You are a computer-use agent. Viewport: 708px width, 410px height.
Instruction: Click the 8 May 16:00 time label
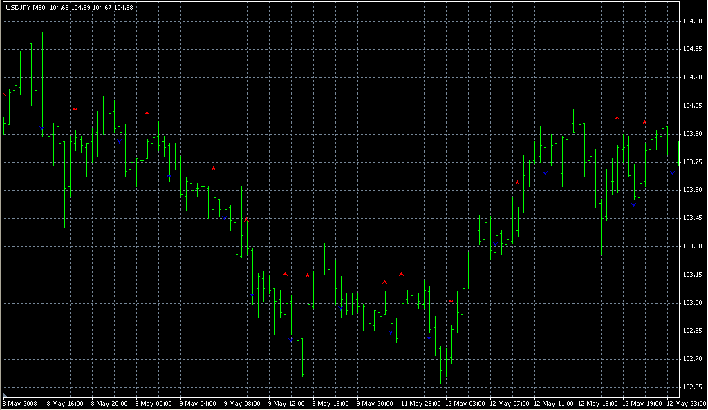65,404
